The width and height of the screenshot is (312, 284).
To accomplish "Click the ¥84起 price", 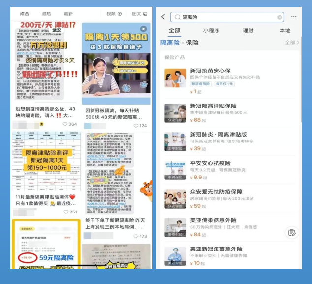I will coord(198,235).
